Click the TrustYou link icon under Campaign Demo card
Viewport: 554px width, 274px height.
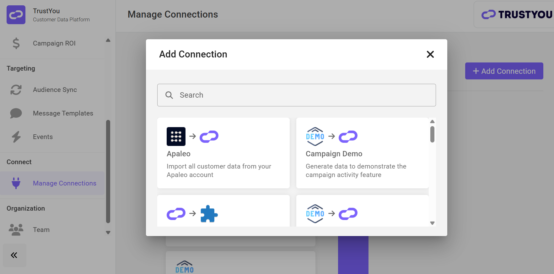point(348,214)
